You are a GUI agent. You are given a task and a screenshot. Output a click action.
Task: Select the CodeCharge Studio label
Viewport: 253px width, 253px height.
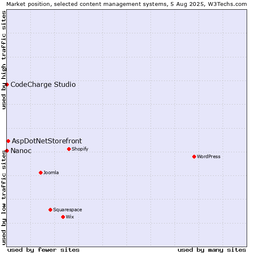(43, 85)
